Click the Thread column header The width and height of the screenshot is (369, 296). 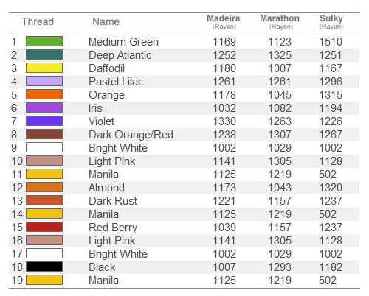click(x=38, y=21)
